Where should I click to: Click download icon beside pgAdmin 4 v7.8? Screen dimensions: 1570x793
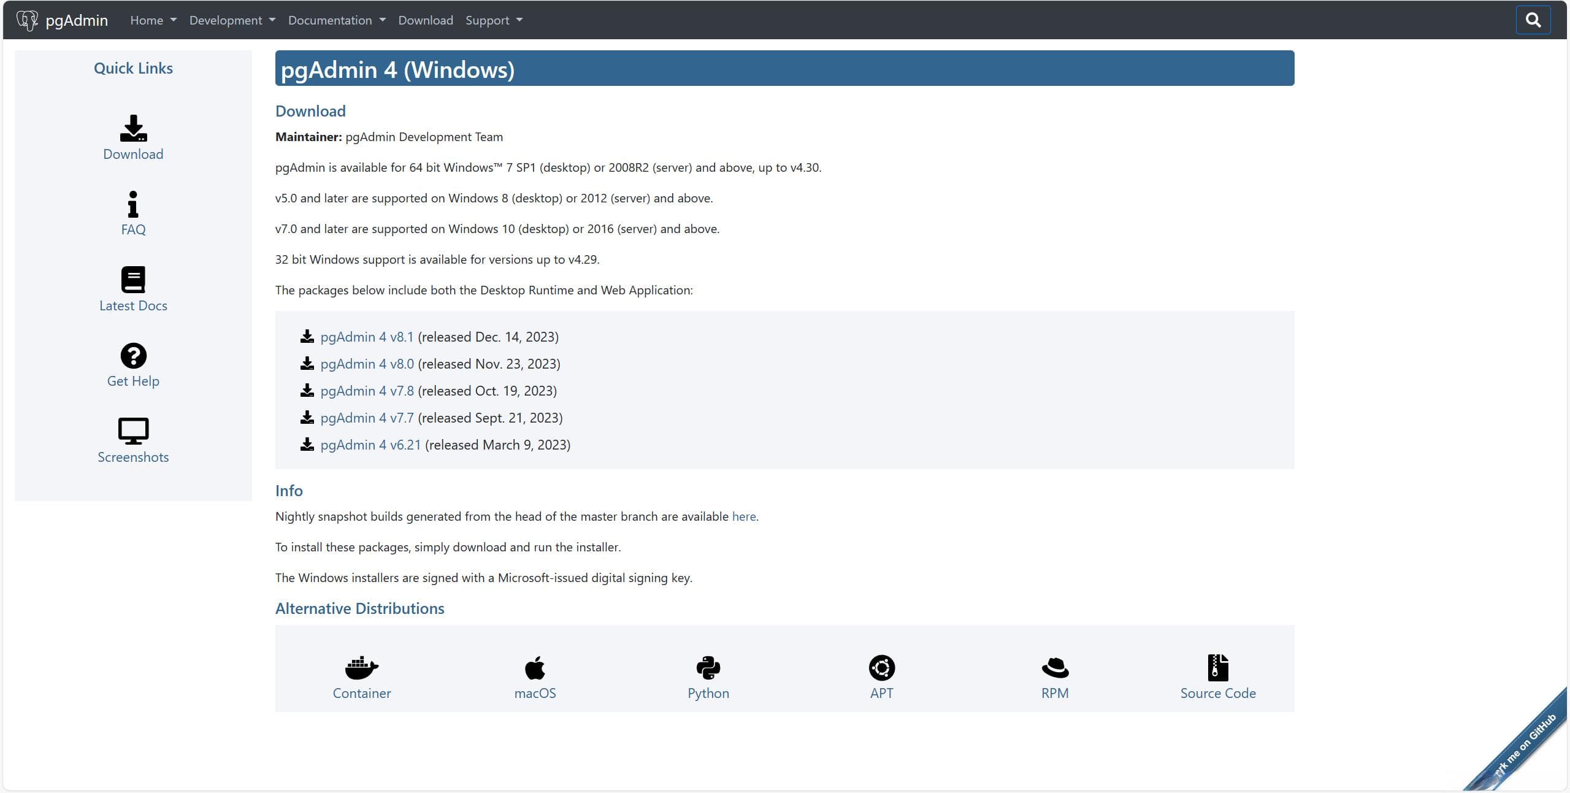(x=307, y=390)
